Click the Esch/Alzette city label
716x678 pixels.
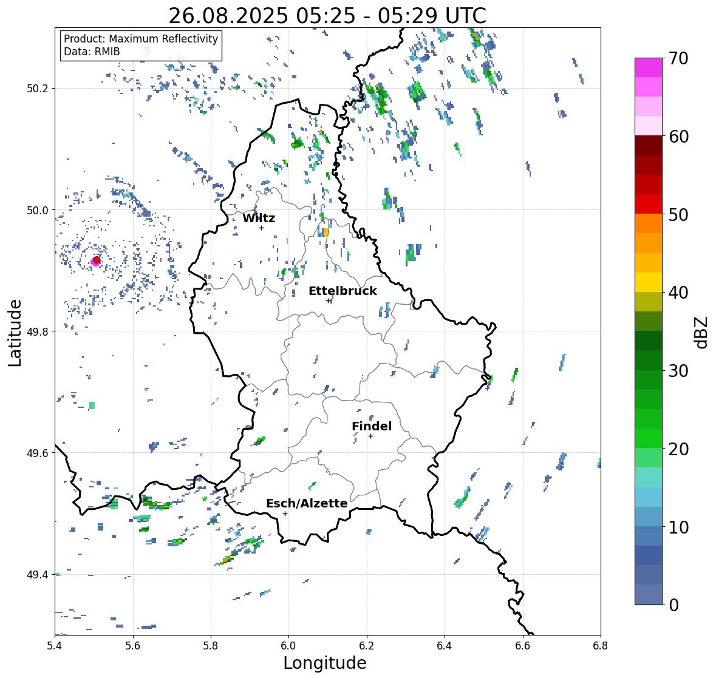click(x=307, y=503)
